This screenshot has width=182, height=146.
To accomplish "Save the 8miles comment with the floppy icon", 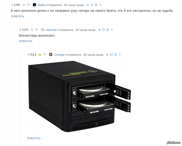I will click(x=96, y=5).
